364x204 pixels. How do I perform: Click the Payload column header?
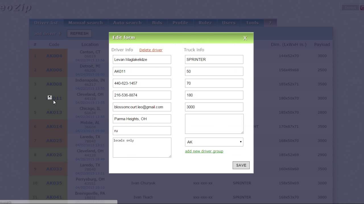point(322,44)
